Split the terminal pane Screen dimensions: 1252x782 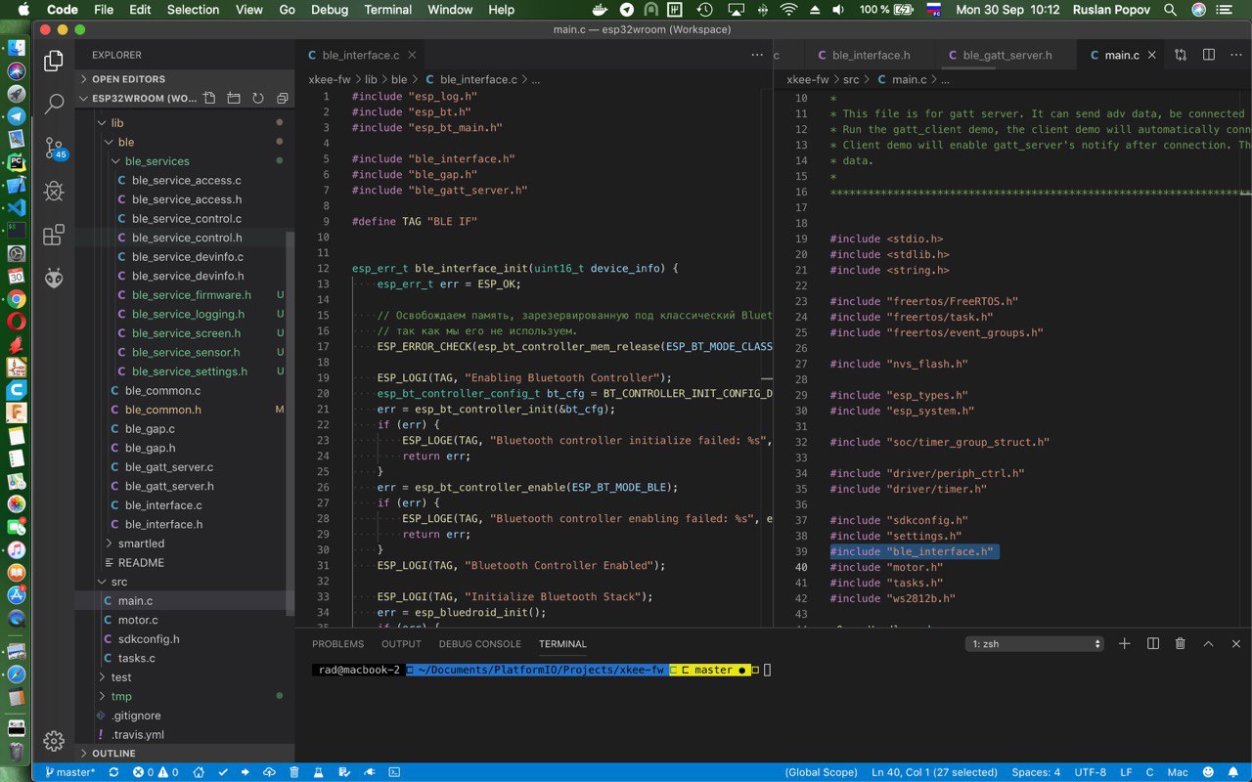pyautogui.click(x=1152, y=643)
